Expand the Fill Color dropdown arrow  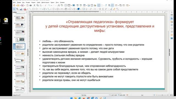tap(27, 9)
